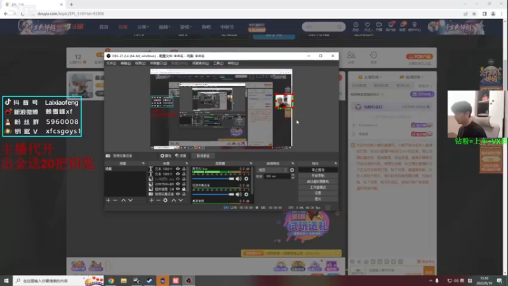This screenshot has width=508, height=286.
Task: Open OBS 文件(F) menu
Action: (110, 63)
